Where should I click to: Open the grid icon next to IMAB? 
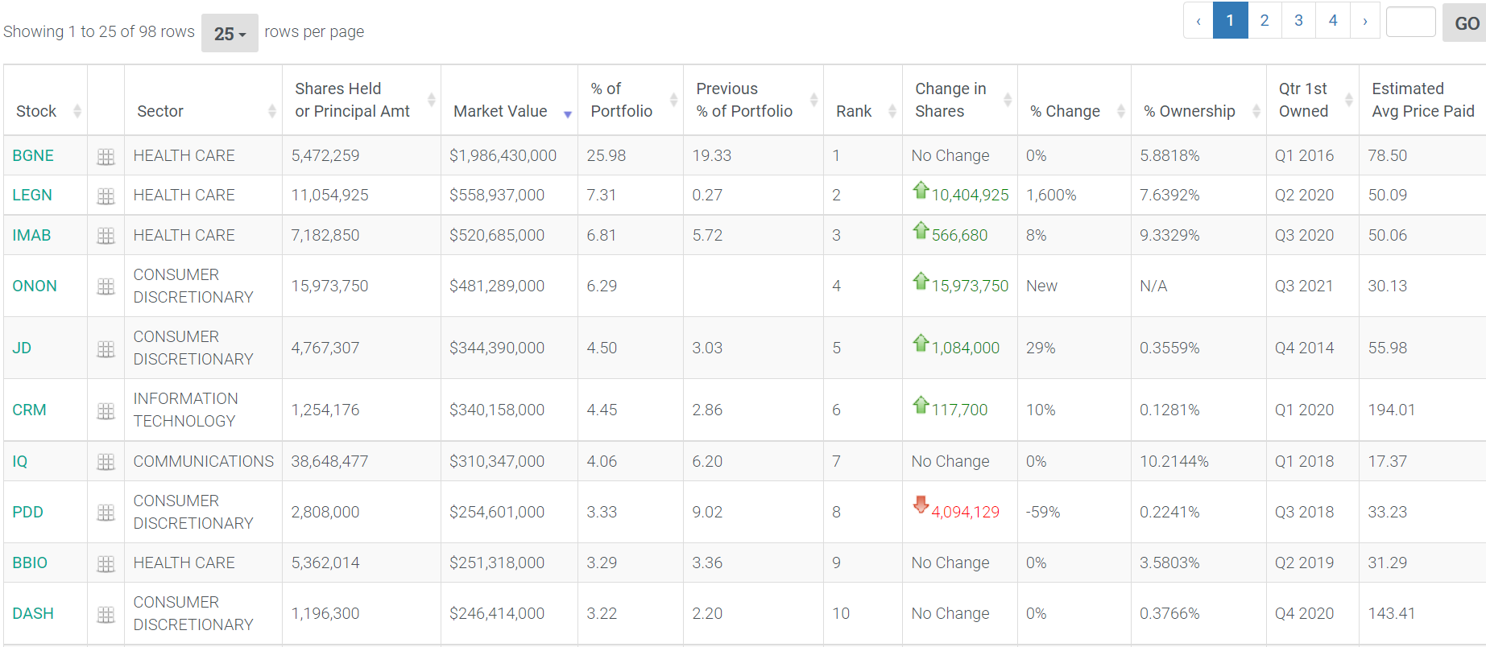106,236
